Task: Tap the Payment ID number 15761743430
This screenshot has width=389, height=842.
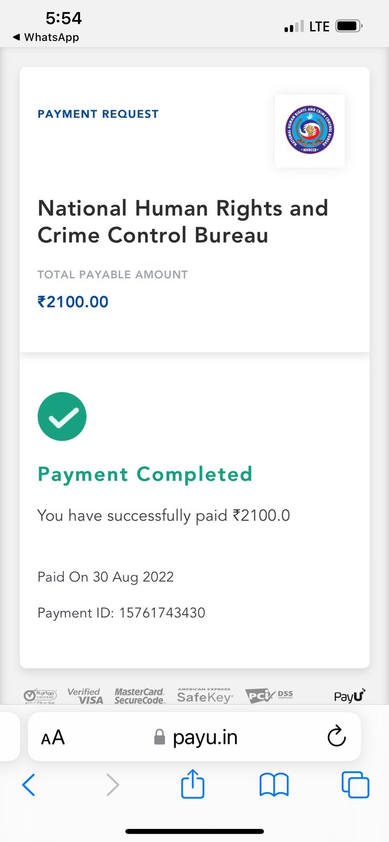Action: [x=162, y=613]
